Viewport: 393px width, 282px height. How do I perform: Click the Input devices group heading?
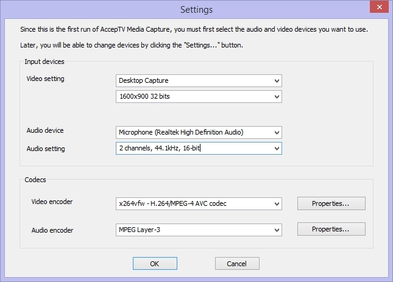point(44,62)
